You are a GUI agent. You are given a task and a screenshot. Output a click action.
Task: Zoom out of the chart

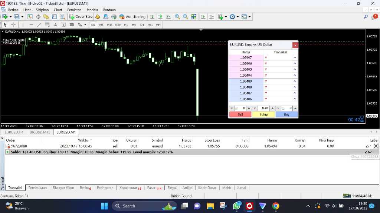pyautogui.click(x=185, y=17)
